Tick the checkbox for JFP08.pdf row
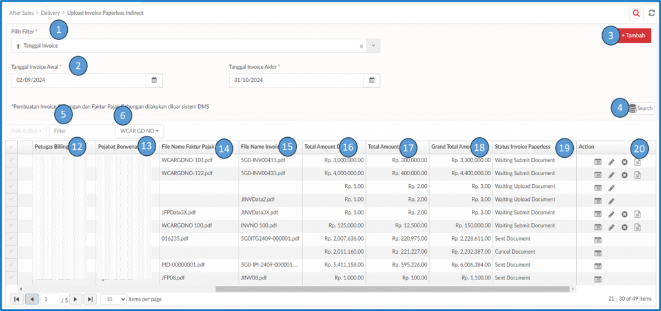Image resolution: width=661 pixels, height=311 pixels. (x=11, y=278)
